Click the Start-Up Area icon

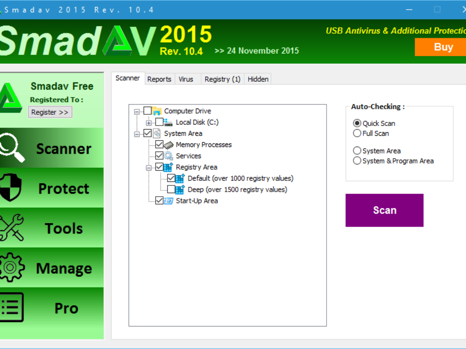(168, 201)
